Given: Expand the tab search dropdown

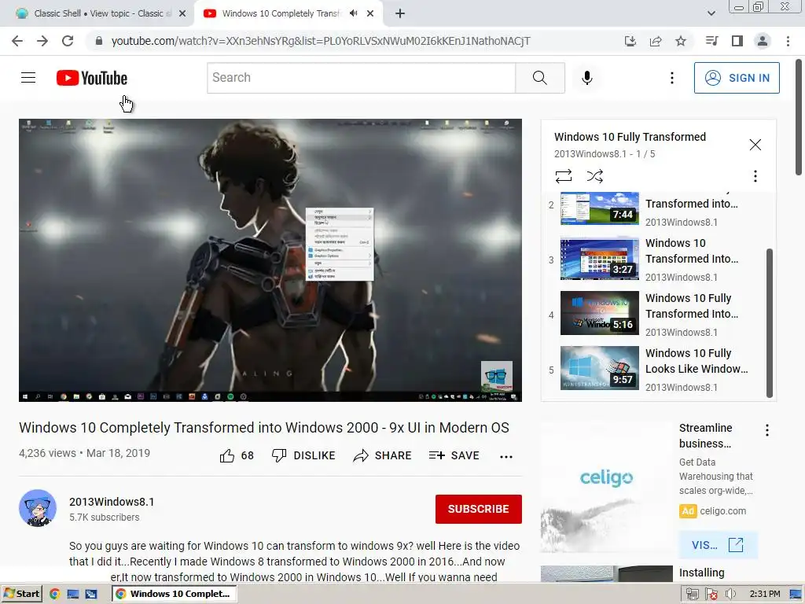Looking at the screenshot, I should [711, 13].
